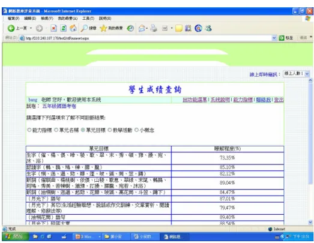
Task: Switch to the Microsoft taskbar group button
Action: click(x=87, y=237)
